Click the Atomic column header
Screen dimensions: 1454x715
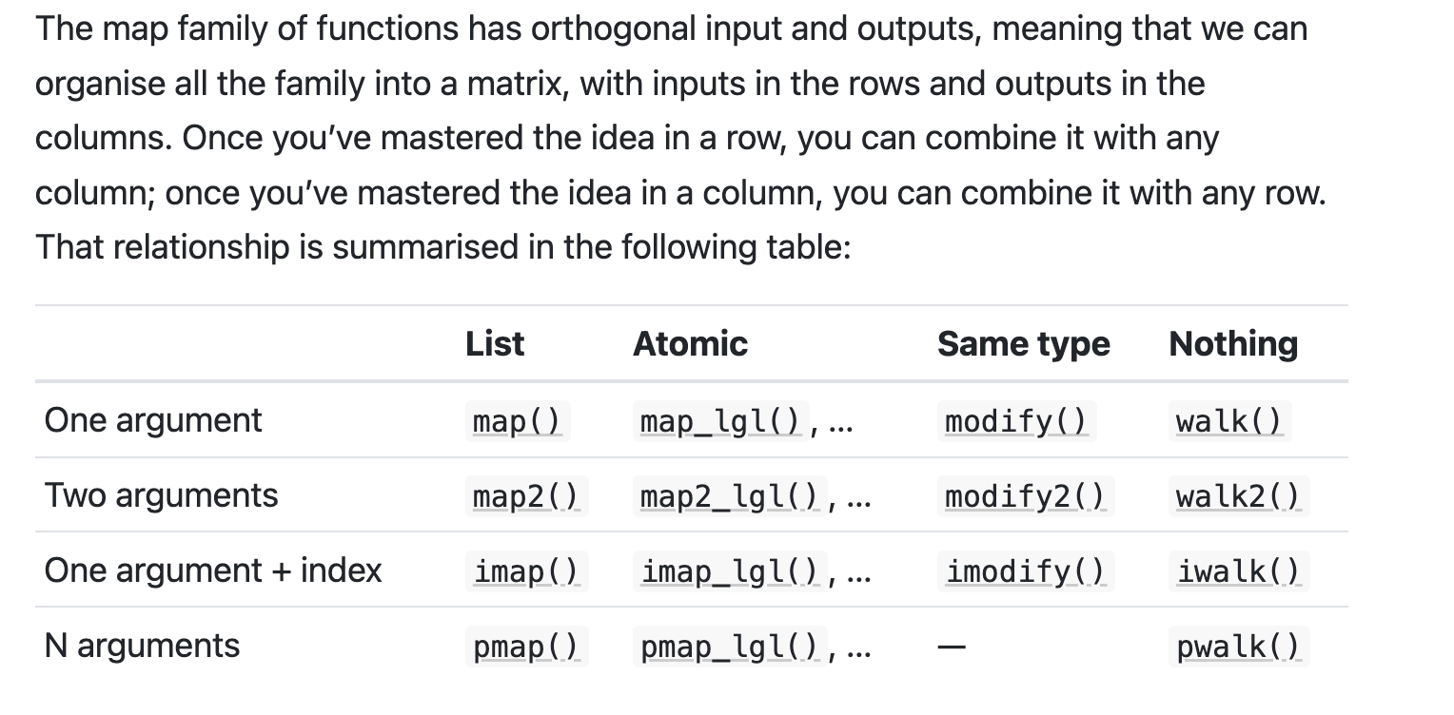[x=690, y=344]
